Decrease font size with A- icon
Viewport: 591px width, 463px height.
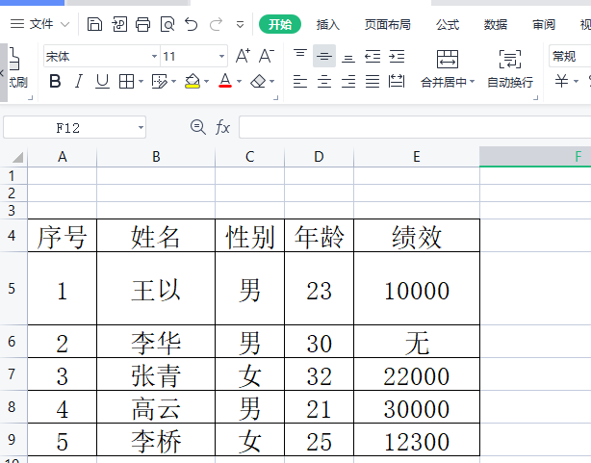[x=267, y=56]
